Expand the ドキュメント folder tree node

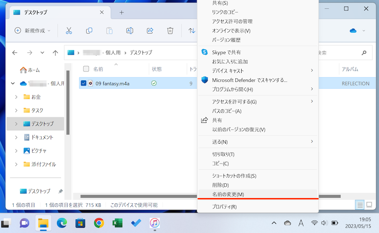16,138
